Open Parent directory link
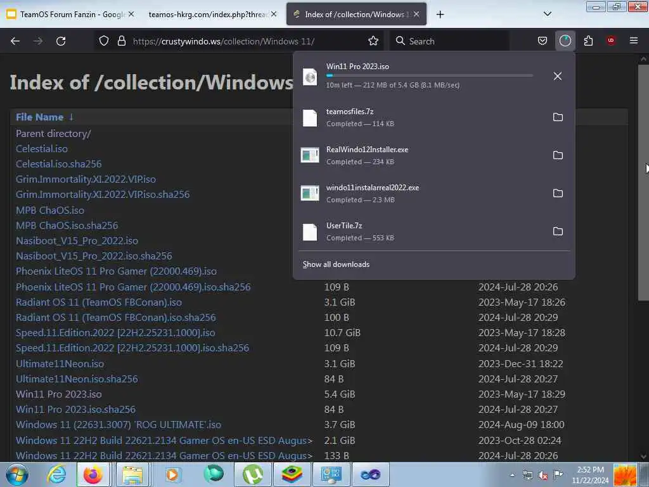Image resolution: width=649 pixels, height=487 pixels. [53, 133]
